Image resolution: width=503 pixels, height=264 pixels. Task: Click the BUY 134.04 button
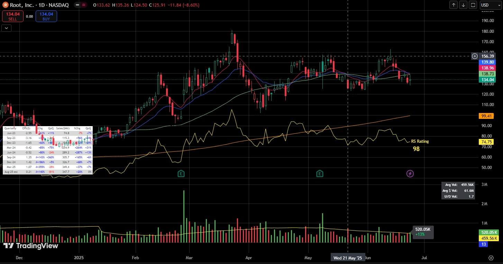coord(46,16)
